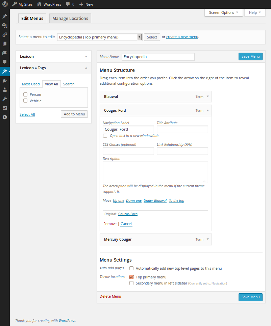Select the Search tab in Tags
The width and height of the screenshot is (271, 326).
click(x=69, y=84)
